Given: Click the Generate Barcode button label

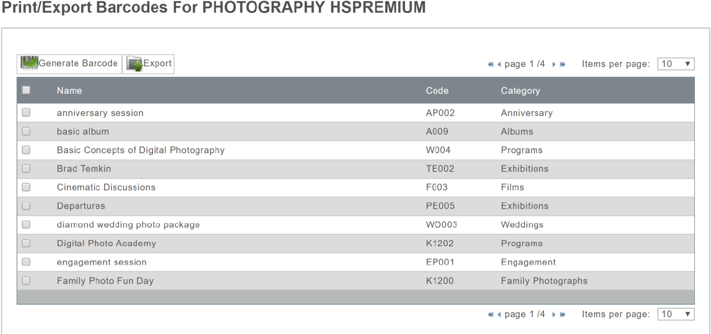Looking at the screenshot, I should click(78, 63).
